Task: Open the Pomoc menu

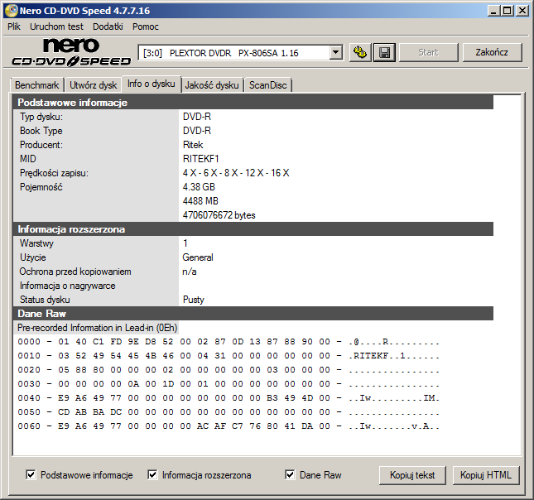Action: 146,26
